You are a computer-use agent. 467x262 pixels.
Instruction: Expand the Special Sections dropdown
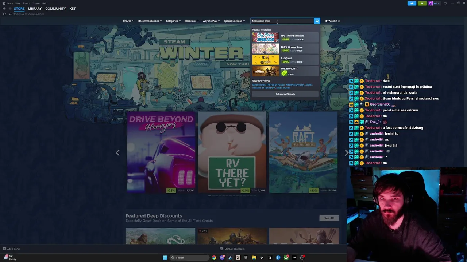pos(234,21)
